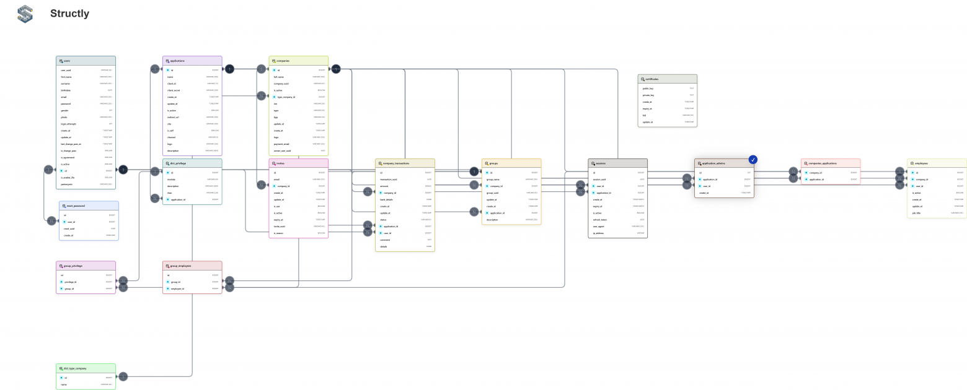The width and height of the screenshot is (967, 390).
Task: Click the table icon in dict_type_company header
Action: (61, 368)
